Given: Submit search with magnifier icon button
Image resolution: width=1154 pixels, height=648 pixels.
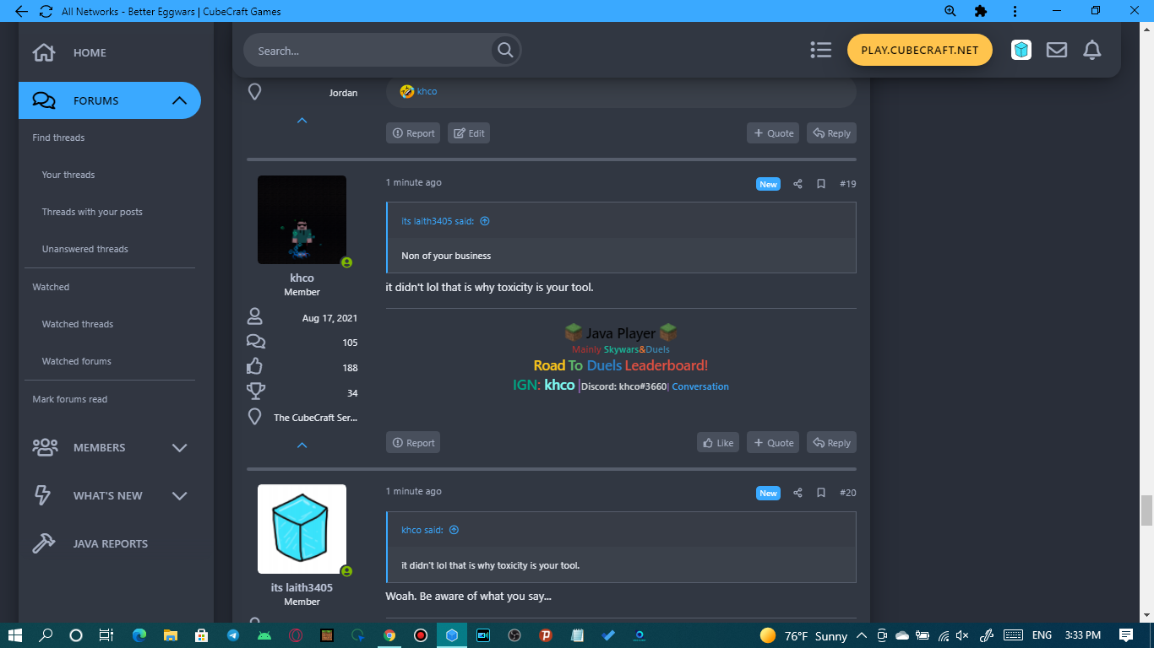Looking at the screenshot, I should tap(505, 50).
